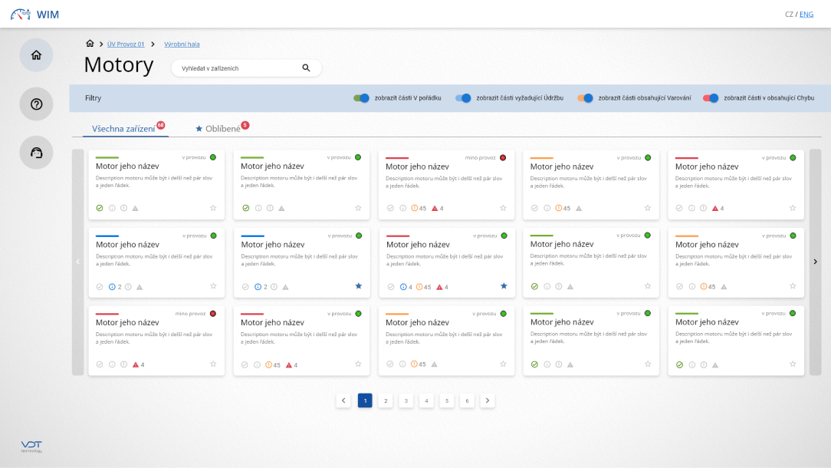Switch language to ENG
This screenshot has width=831, height=468.
[806, 14]
